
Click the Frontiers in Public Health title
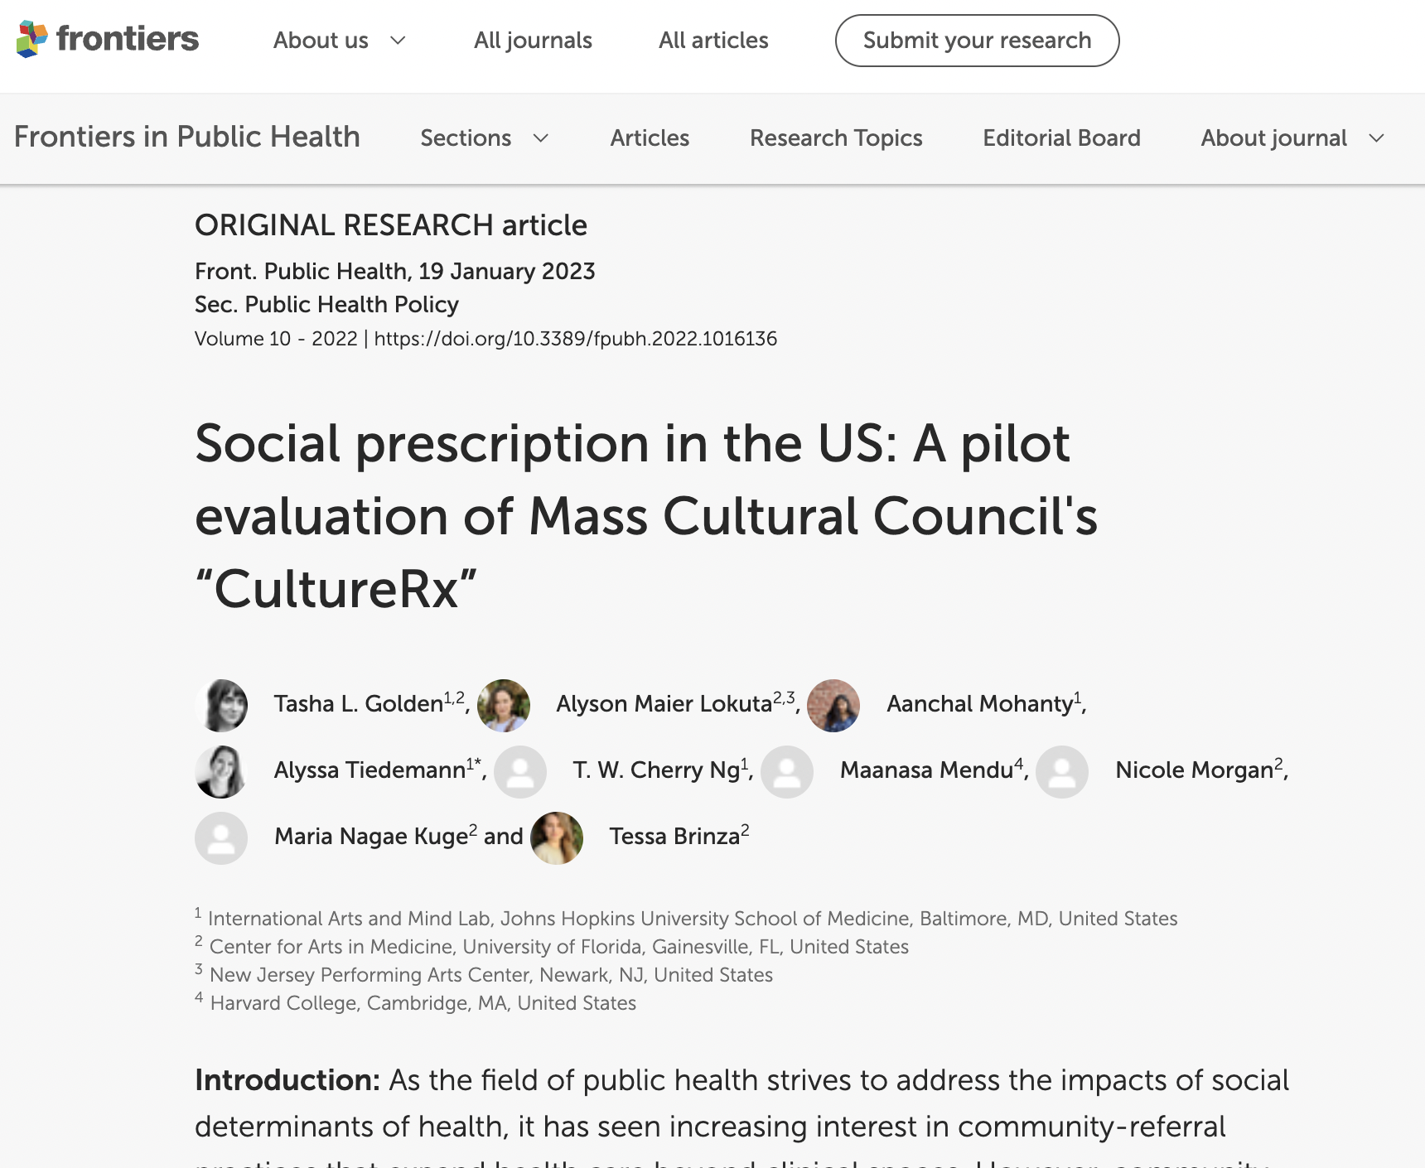187,137
